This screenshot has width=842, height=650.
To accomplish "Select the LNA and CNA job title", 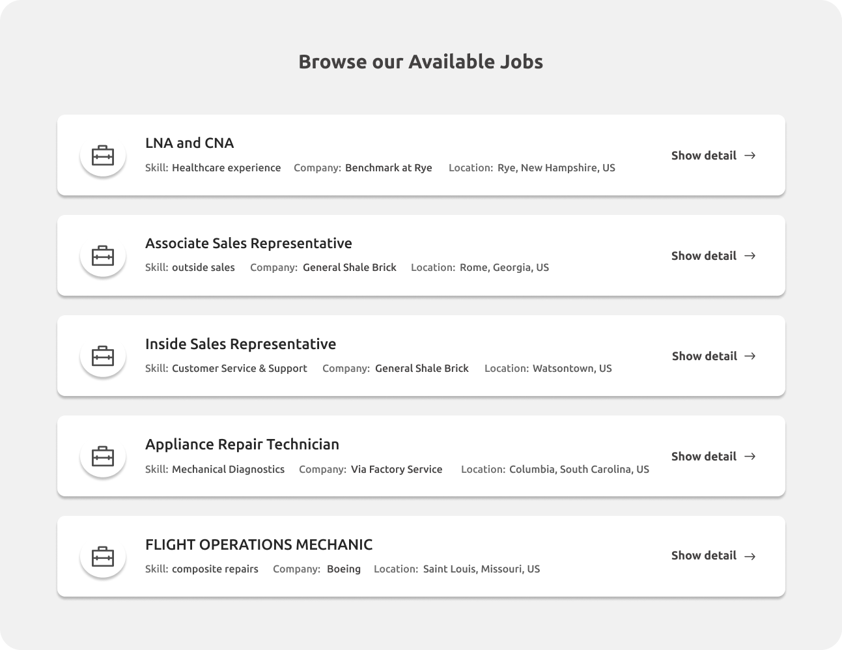I will (189, 143).
